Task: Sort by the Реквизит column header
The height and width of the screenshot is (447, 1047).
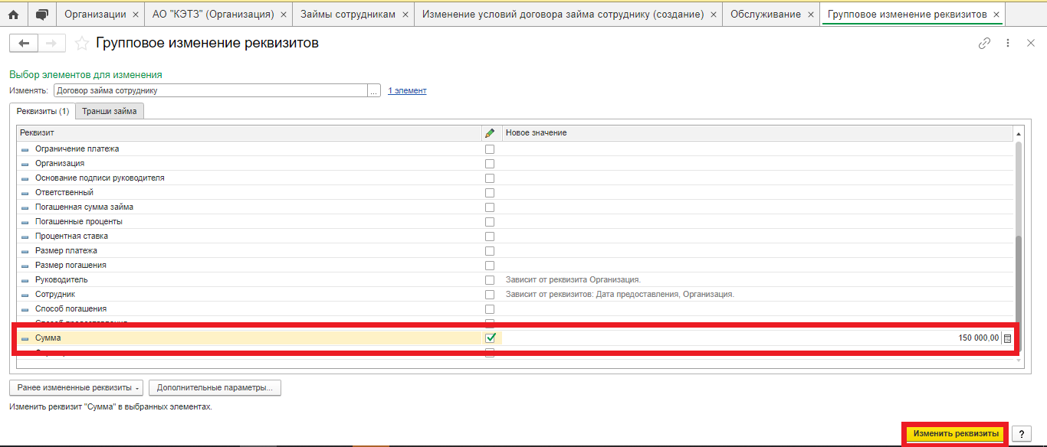Action: click(x=249, y=132)
